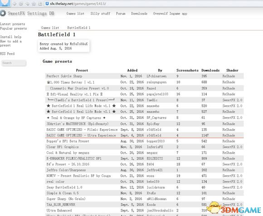The height and width of the screenshot is (216, 263).
Task: Open How to add a preset link
Action: (x=11, y=43)
